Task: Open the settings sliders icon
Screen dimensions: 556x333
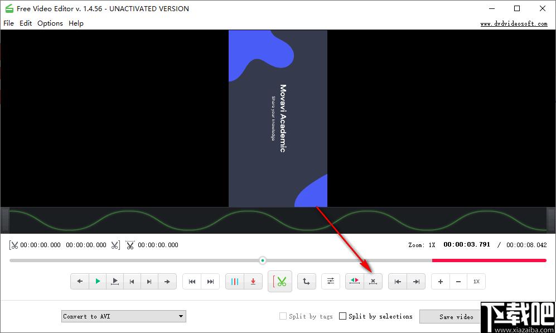Action: (331, 282)
